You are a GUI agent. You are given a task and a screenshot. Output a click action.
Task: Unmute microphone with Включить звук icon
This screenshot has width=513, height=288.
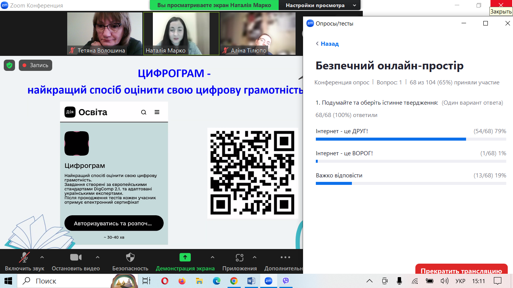click(25, 258)
